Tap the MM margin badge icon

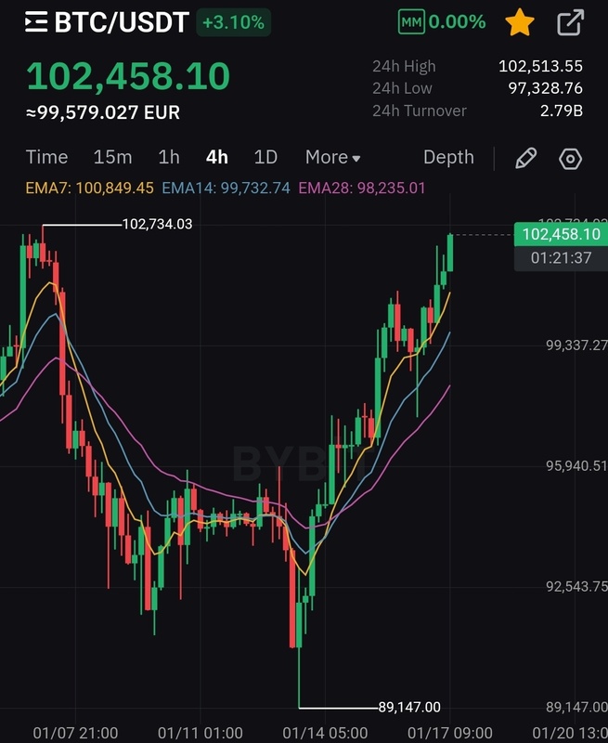click(412, 21)
